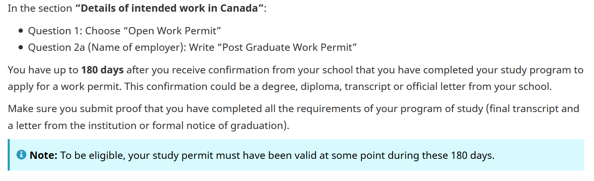Click the bullet point before Question 2a

pos(21,48)
